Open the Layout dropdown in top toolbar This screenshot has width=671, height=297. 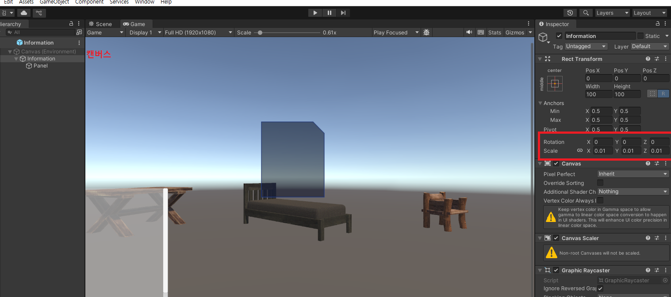click(x=649, y=13)
